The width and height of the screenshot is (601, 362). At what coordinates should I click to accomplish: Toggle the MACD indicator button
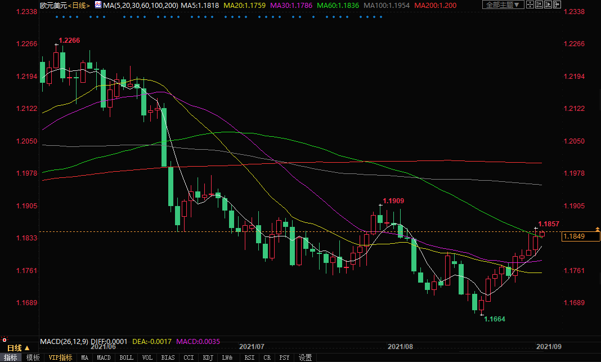[104, 357]
